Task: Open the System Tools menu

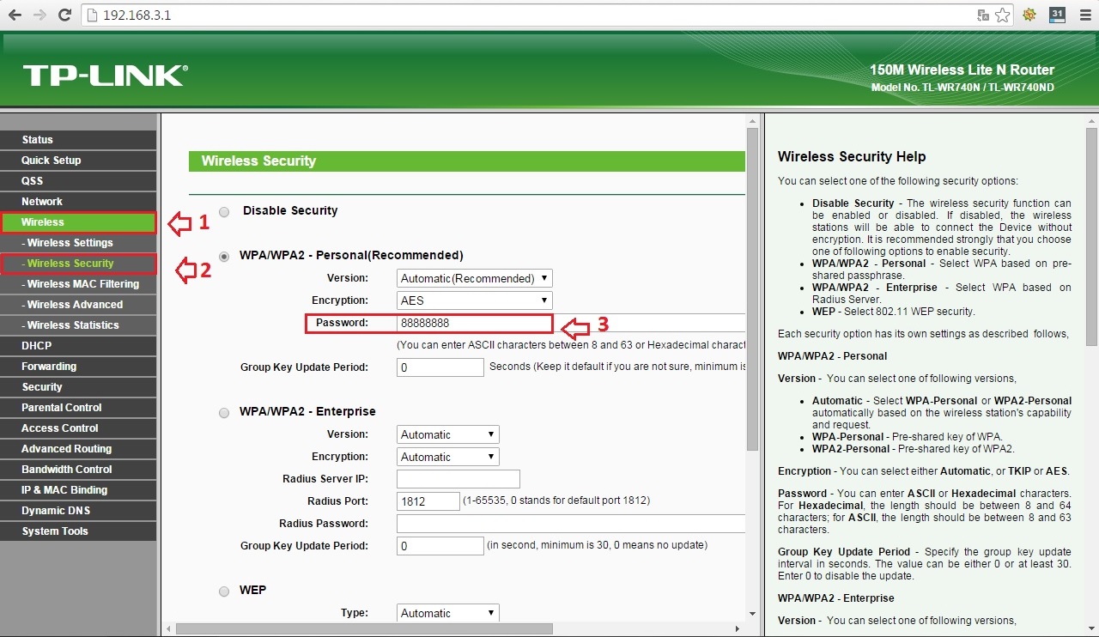Action: click(55, 531)
